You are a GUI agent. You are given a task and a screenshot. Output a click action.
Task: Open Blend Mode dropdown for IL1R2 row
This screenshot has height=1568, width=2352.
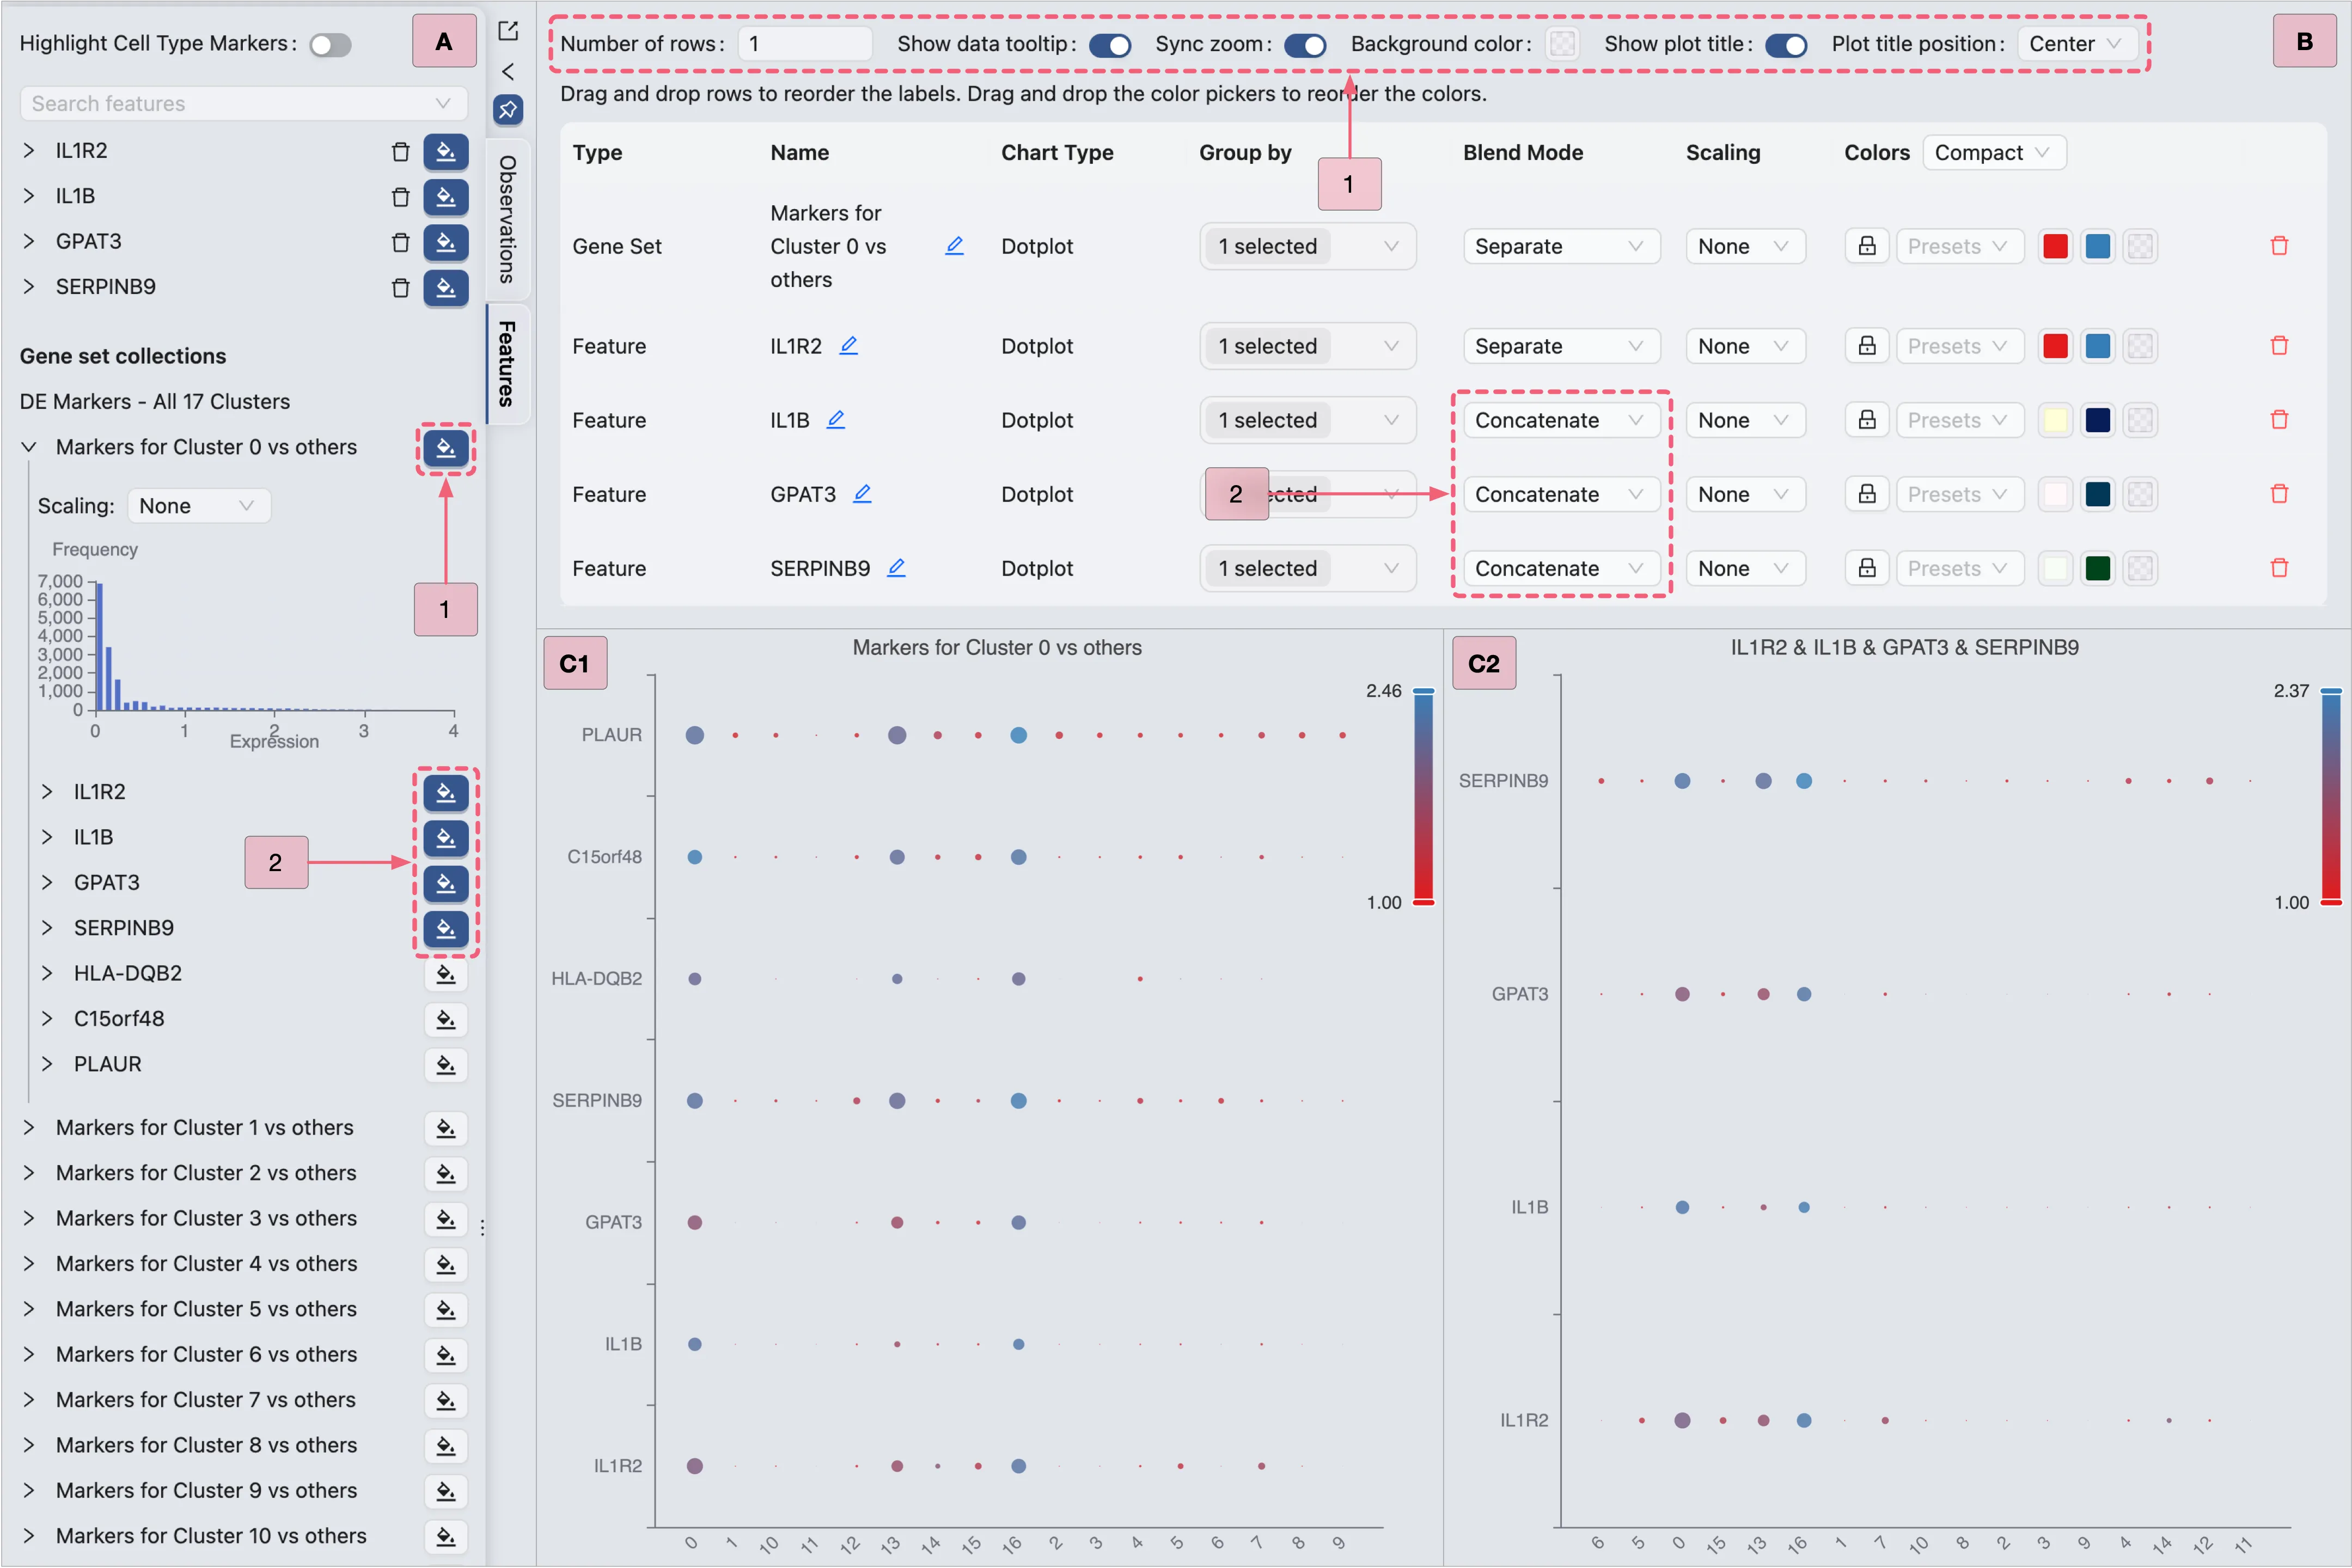[1559, 346]
